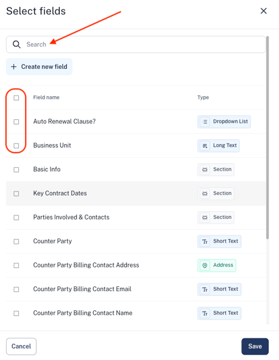This screenshot has height=360, width=279.
Task: Click the magnifying glass search icon
Action: [x=17, y=44]
